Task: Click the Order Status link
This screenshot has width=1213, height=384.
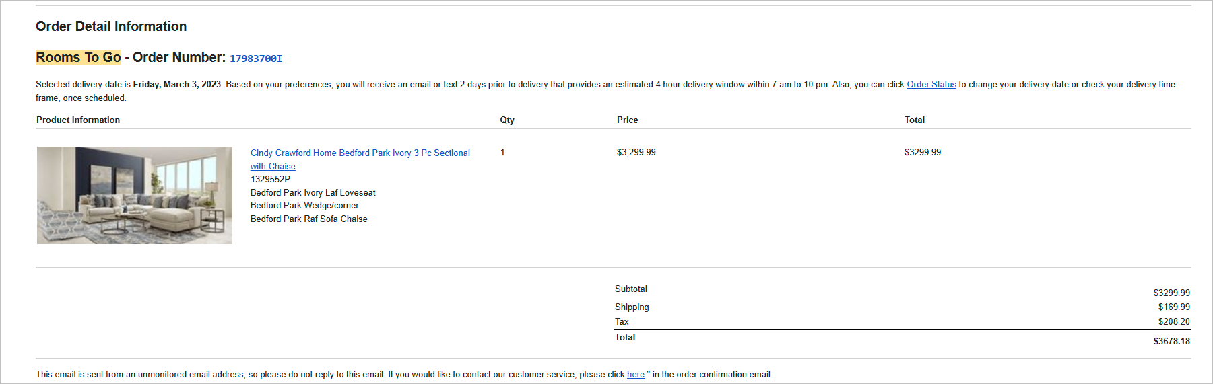Action: pyautogui.click(x=931, y=85)
